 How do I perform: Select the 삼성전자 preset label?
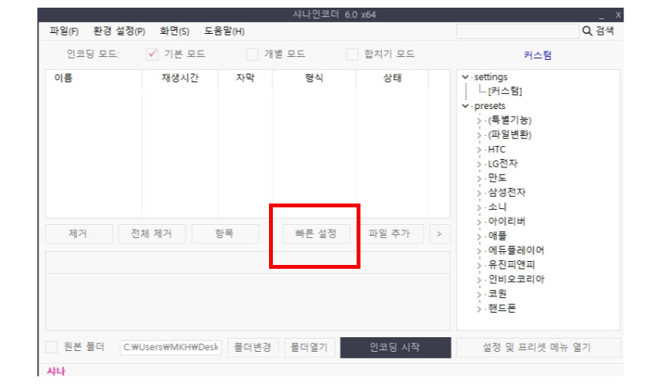click(507, 193)
